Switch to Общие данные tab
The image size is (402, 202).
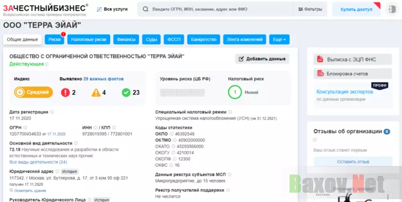pyautogui.click(x=22, y=39)
